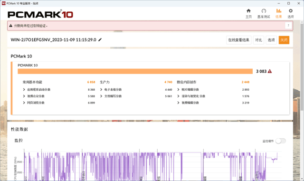304x181 pixels.
Task: Click the score value 8 368
Action: pos(91,90)
